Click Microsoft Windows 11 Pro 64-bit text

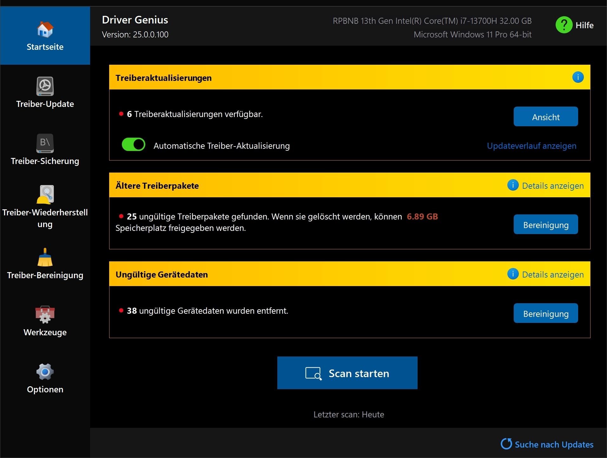[472, 35]
